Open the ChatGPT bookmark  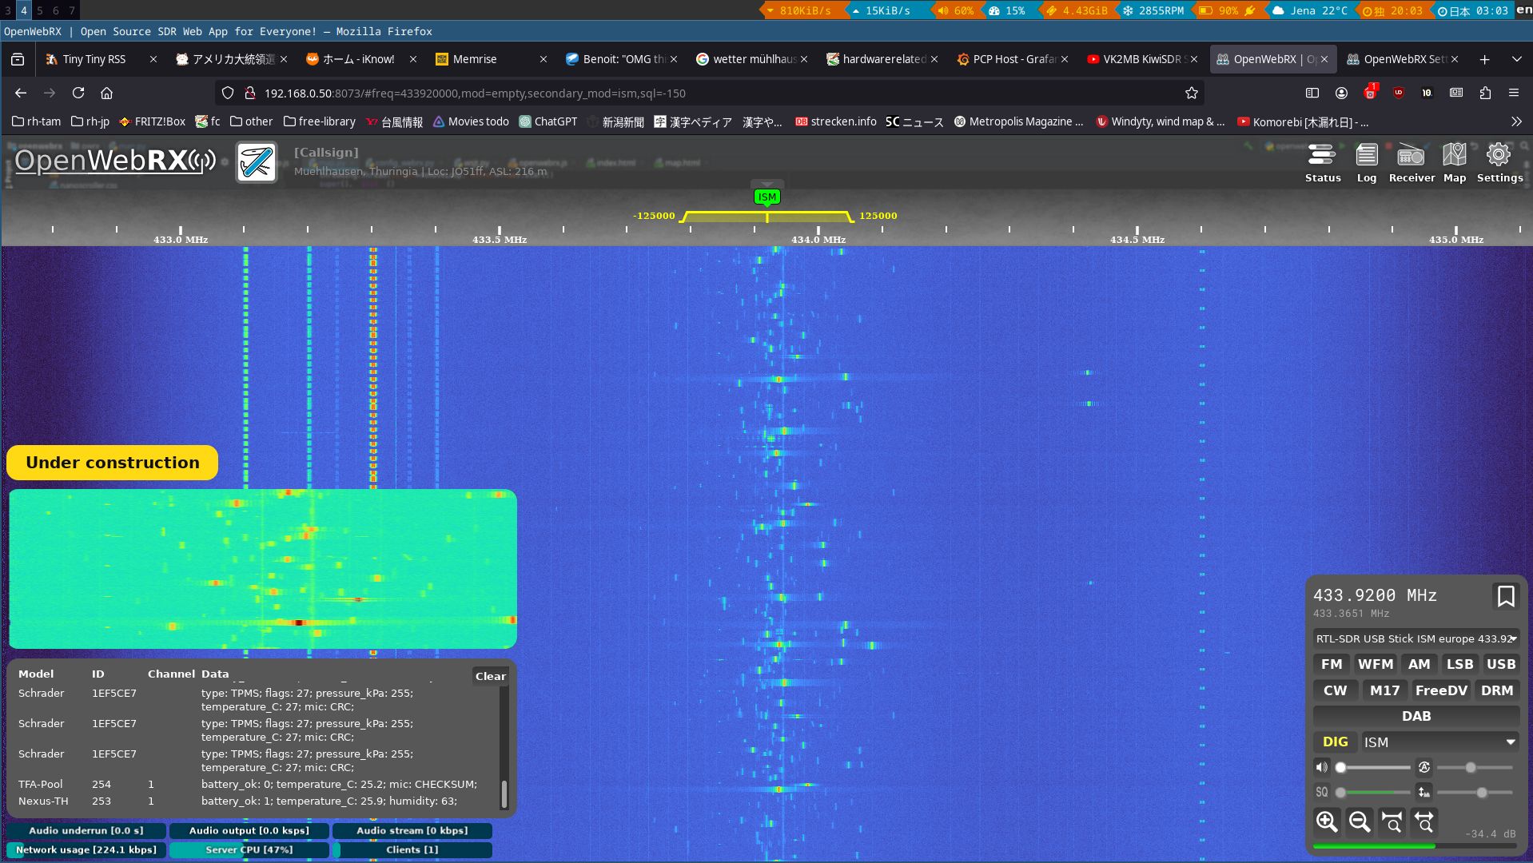point(548,121)
